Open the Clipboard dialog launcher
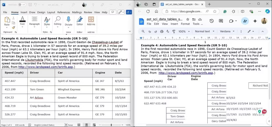 pyautogui.click(x=15, y=32)
